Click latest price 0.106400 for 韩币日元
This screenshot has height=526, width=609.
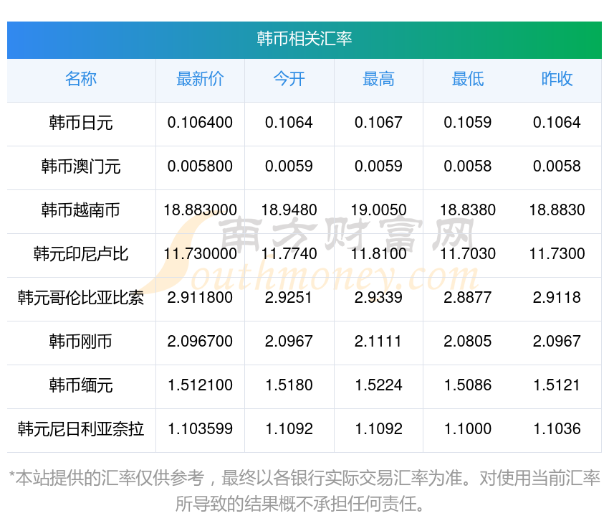point(200,123)
